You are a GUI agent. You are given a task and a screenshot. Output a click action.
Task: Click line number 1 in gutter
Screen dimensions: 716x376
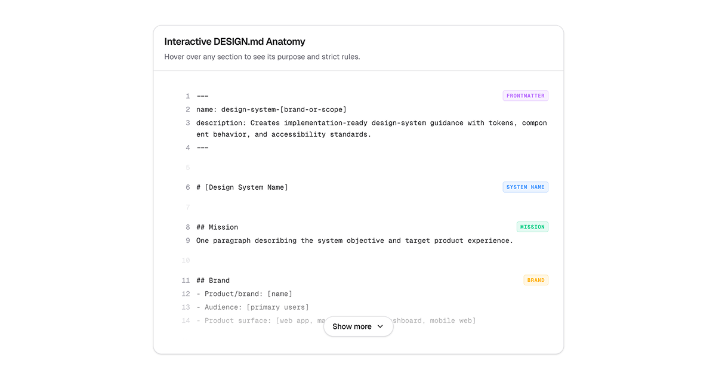187,96
